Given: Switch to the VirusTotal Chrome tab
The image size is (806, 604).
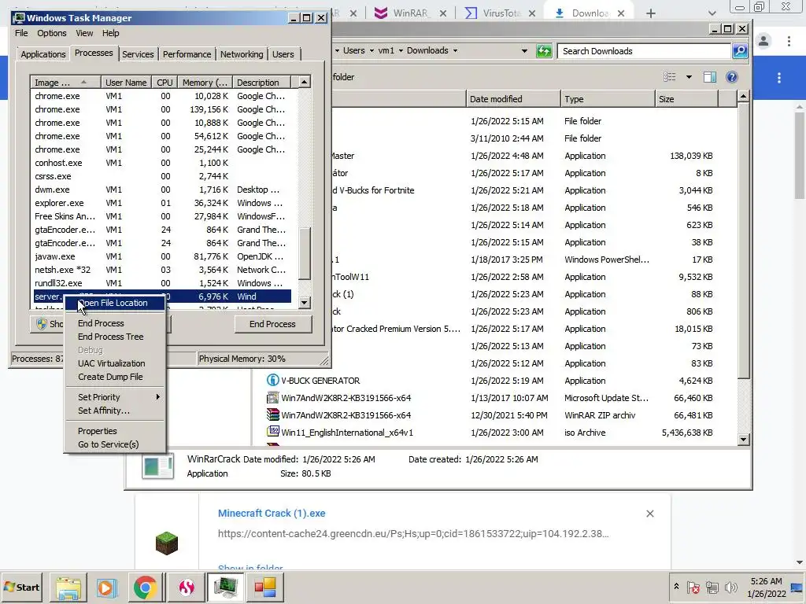Looking at the screenshot, I should 500,13.
